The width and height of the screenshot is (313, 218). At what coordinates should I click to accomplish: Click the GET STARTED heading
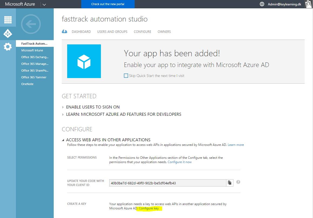(79, 96)
